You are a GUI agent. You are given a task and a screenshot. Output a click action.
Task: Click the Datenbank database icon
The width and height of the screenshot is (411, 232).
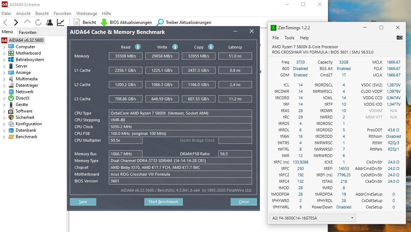tap(11, 130)
